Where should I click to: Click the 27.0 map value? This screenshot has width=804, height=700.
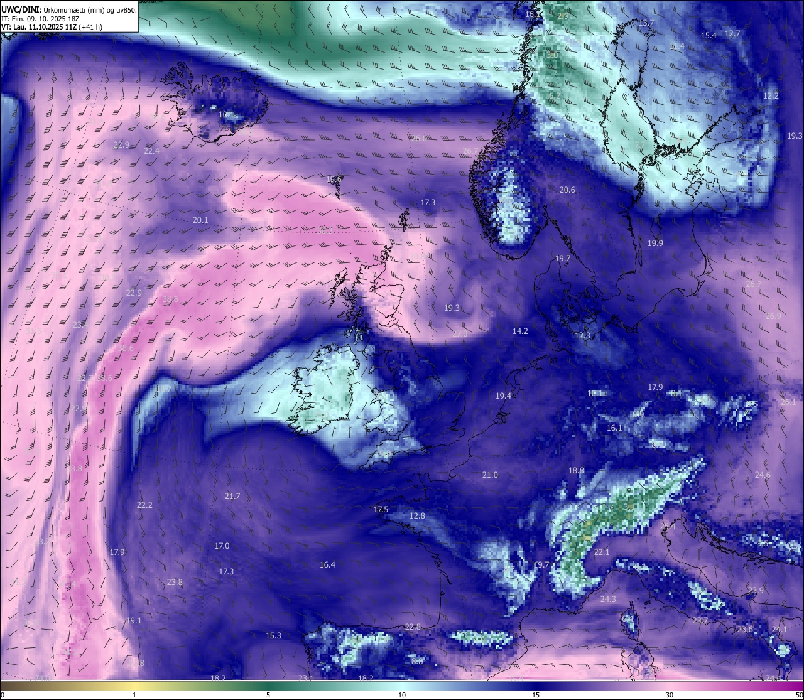(460, 333)
